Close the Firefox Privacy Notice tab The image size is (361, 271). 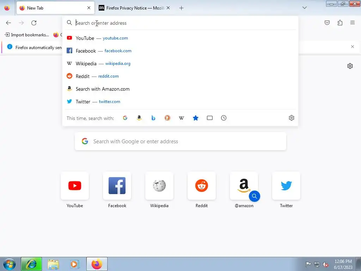point(168,8)
